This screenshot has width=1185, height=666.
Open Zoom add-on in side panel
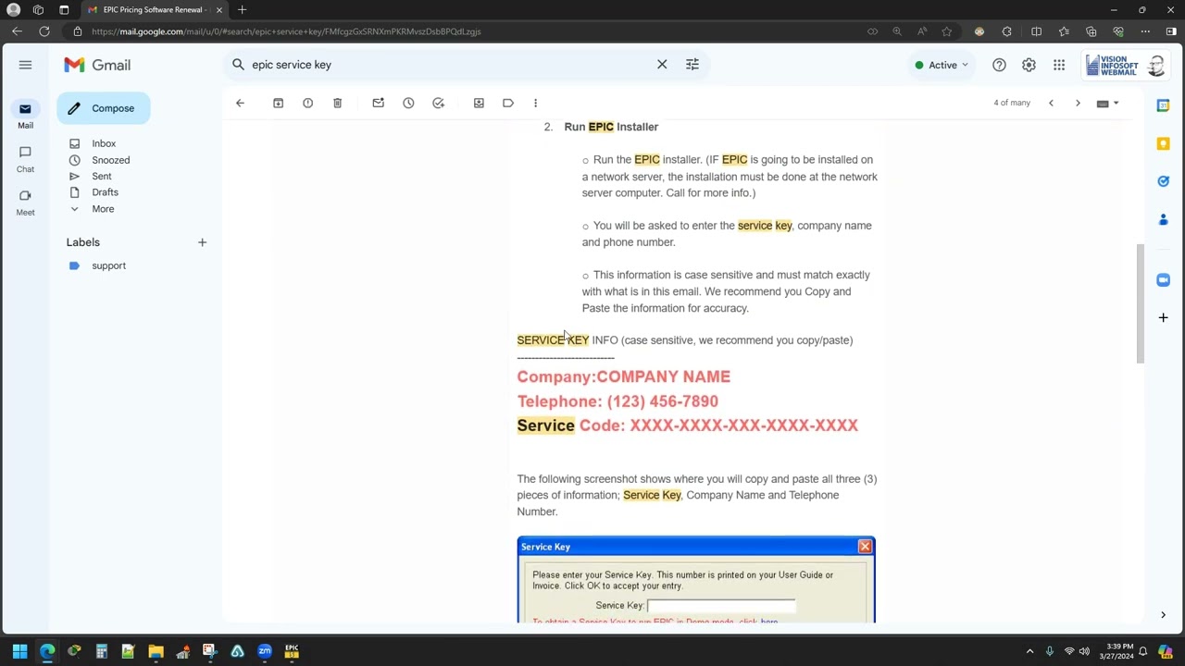[1163, 279]
